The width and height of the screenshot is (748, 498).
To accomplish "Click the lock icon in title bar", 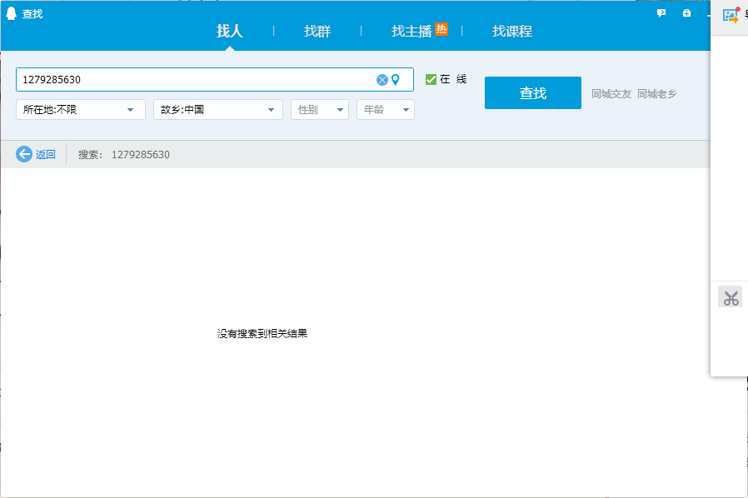I will (x=686, y=13).
